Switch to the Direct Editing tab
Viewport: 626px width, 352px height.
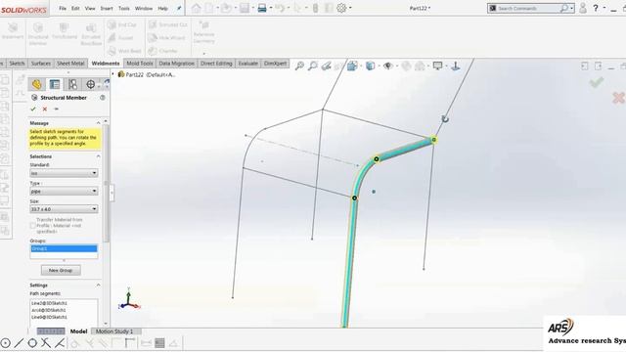[216, 64]
